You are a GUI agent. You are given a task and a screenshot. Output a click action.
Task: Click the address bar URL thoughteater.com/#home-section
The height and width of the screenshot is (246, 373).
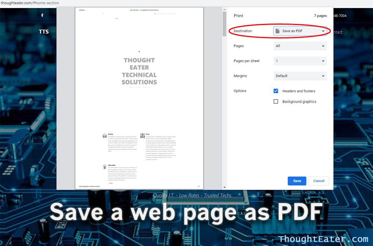[x=30, y=3]
